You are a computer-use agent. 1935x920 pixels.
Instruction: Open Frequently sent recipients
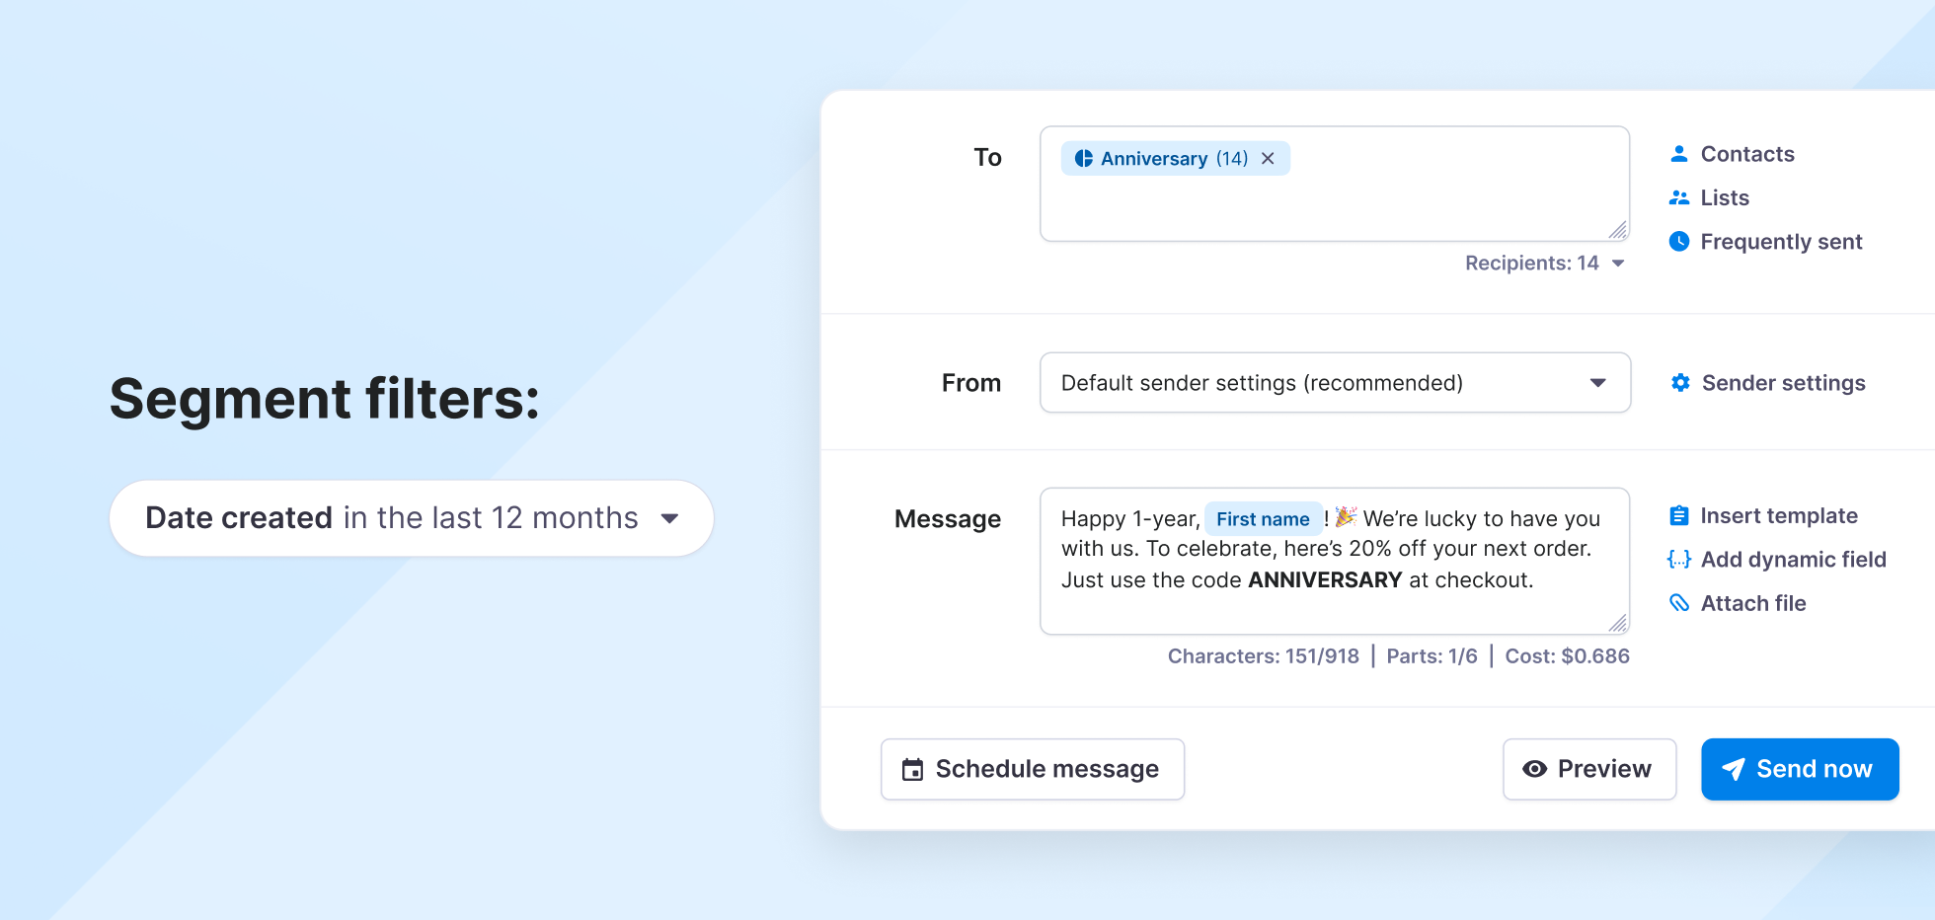pyautogui.click(x=1781, y=242)
